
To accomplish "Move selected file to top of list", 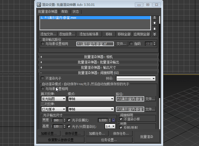I will [155, 18].
